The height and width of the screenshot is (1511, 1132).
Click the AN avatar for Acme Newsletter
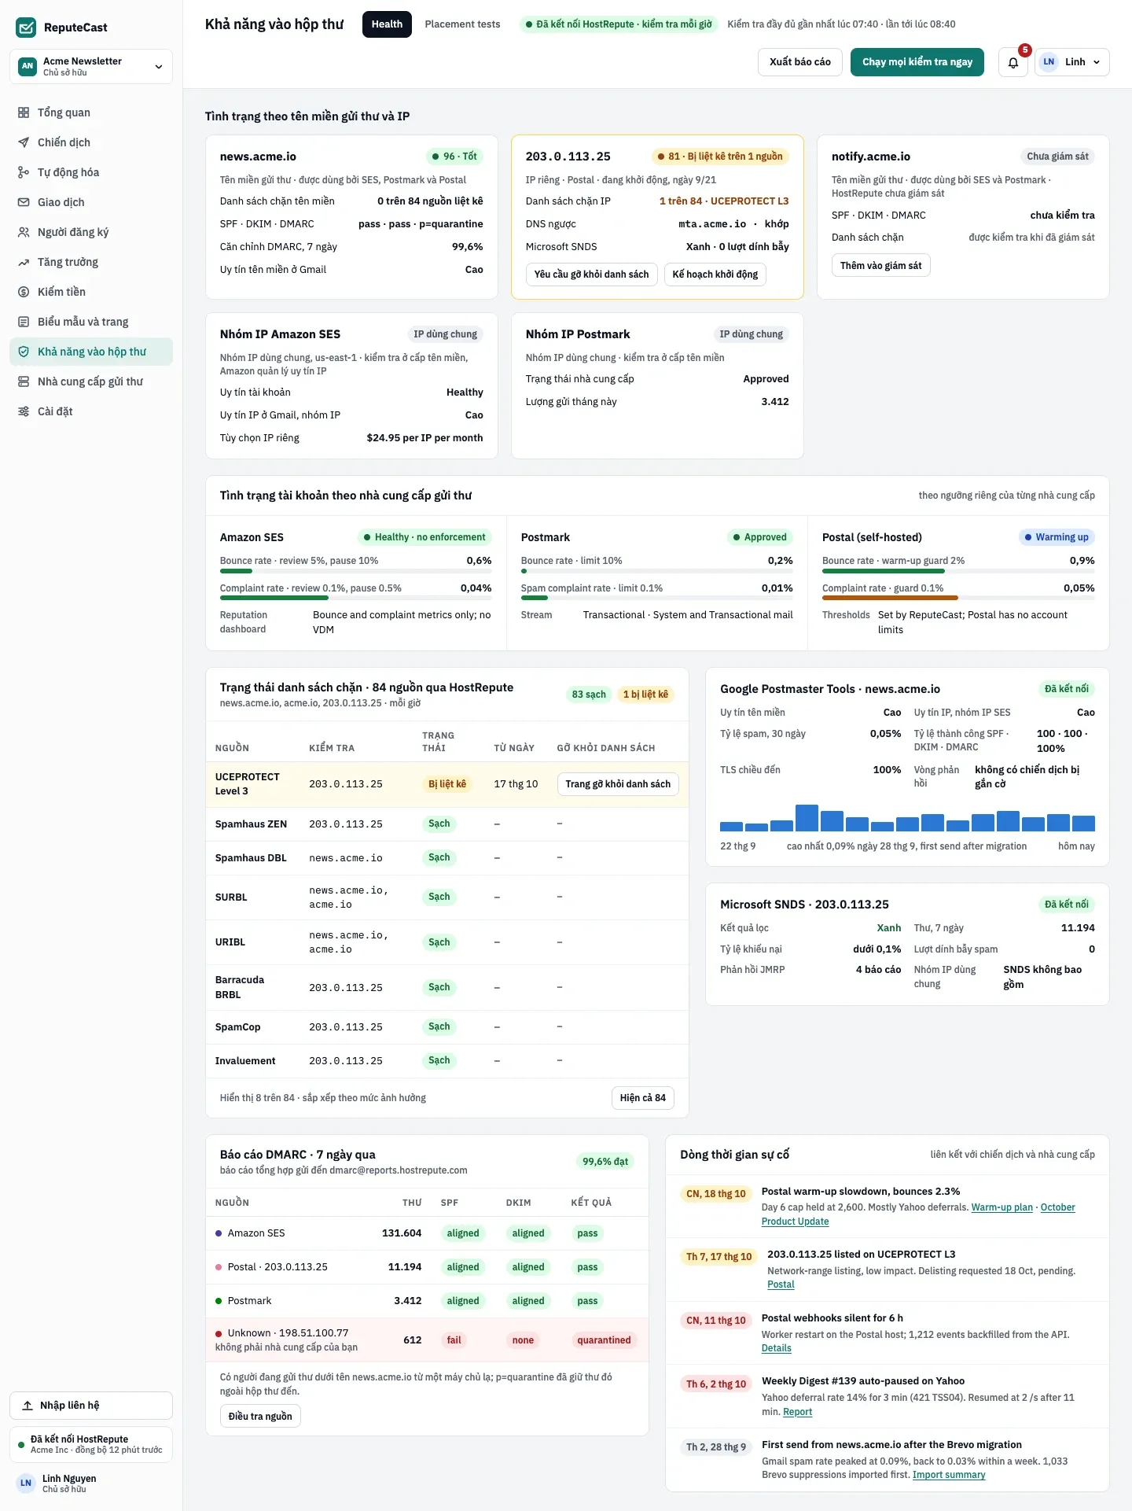(28, 66)
